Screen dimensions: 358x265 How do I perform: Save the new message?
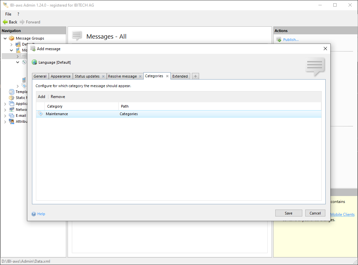(288, 213)
